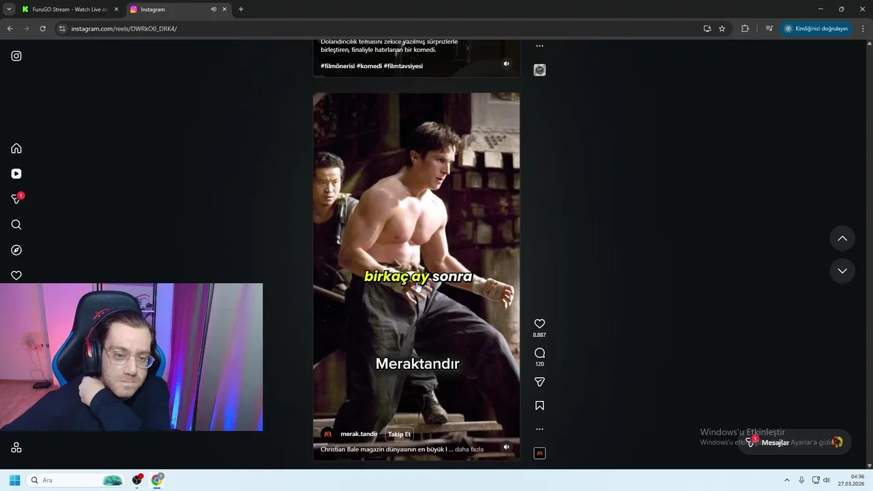This screenshot has height=491, width=873.
Task: Open the merak.tandir profile avatar
Action: coord(328,434)
